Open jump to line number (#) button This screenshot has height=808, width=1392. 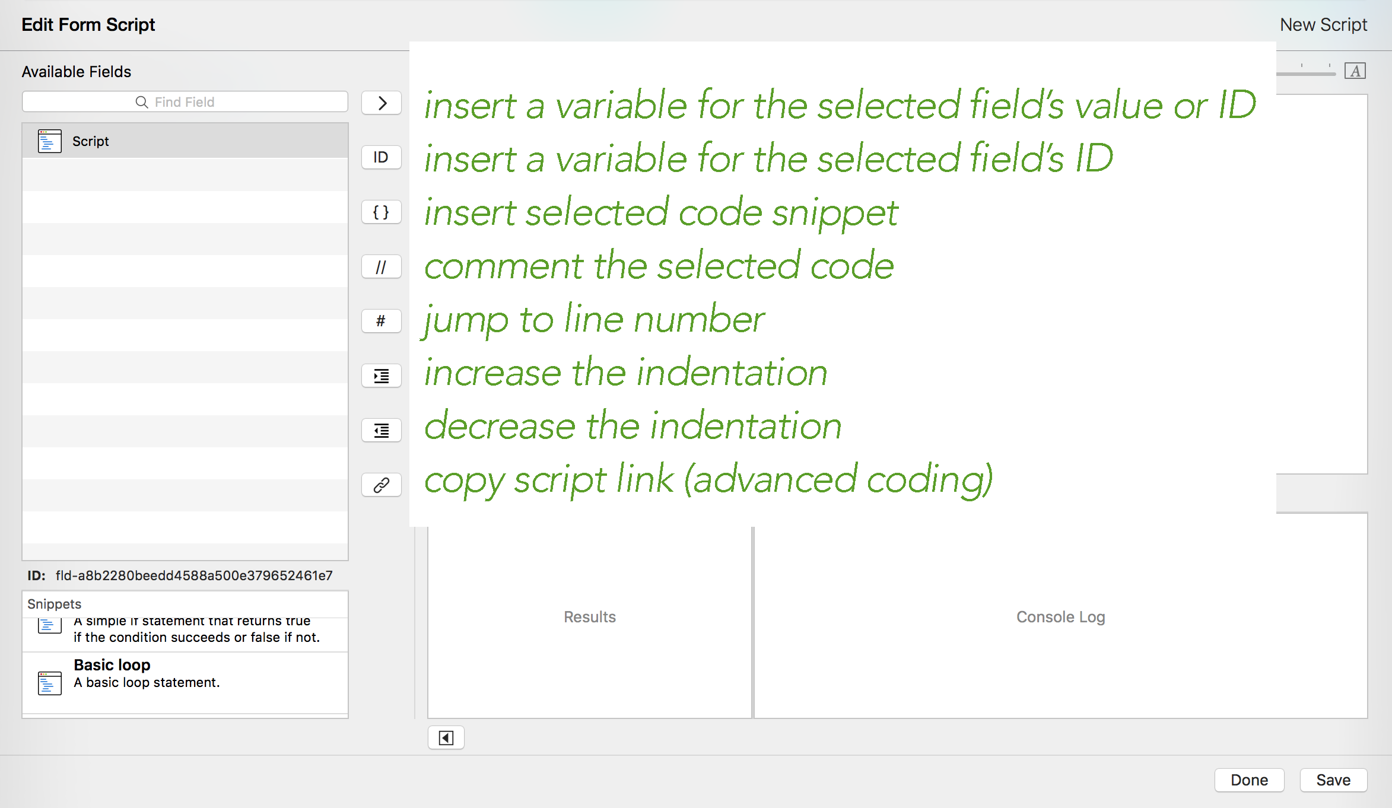pyautogui.click(x=381, y=321)
